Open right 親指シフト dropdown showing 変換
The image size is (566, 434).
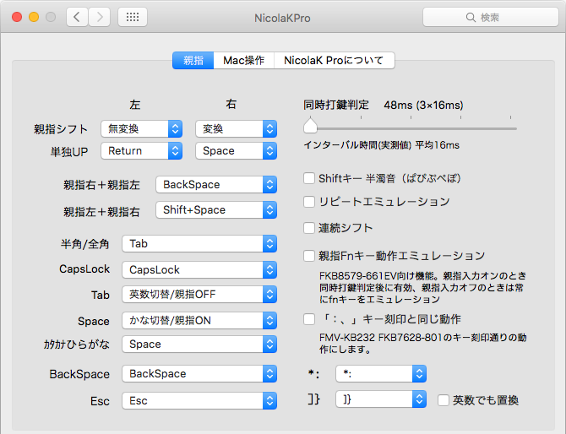point(236,129)
